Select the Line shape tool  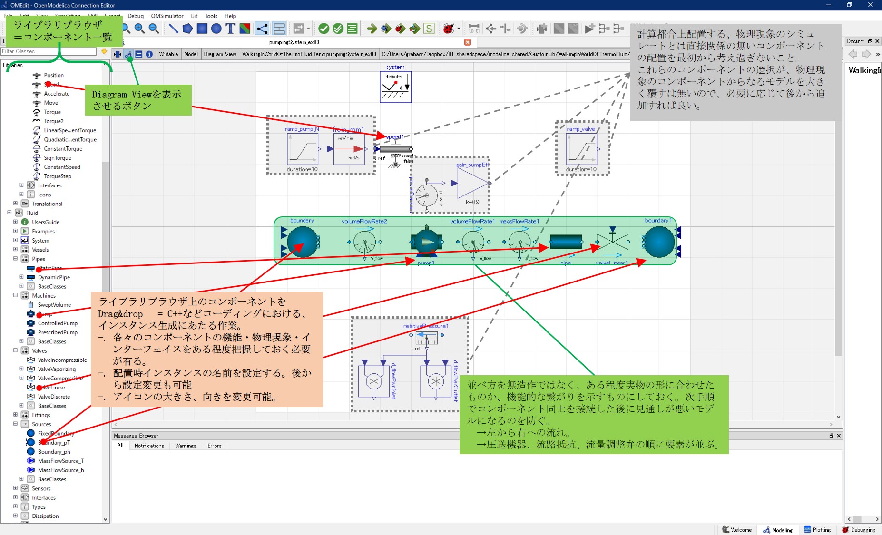point(174,29)
